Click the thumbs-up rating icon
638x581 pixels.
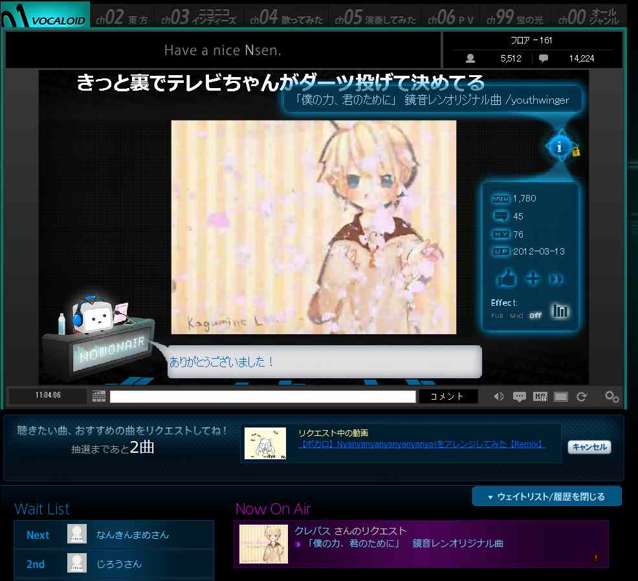[x=507, y=278]
